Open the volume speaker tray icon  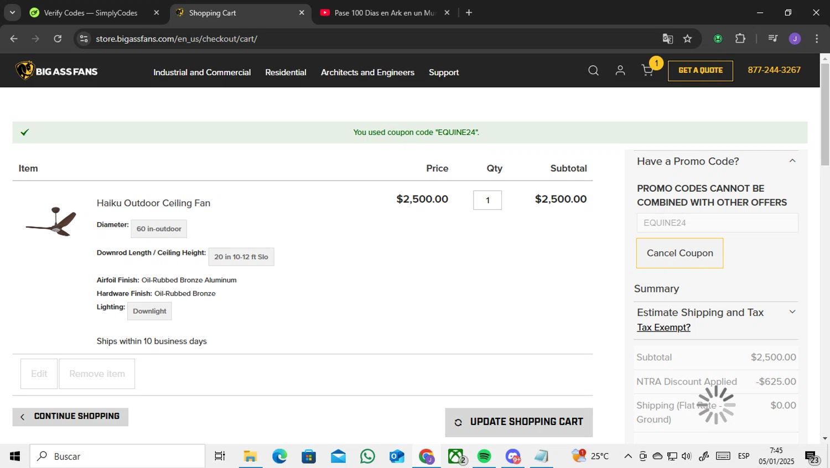(687, 456)
